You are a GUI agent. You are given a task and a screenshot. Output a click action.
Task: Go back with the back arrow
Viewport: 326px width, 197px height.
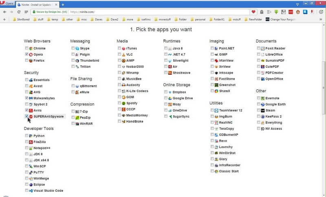(5, 12)
